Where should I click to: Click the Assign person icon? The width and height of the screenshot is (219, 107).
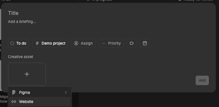click(x=76, y=43)
